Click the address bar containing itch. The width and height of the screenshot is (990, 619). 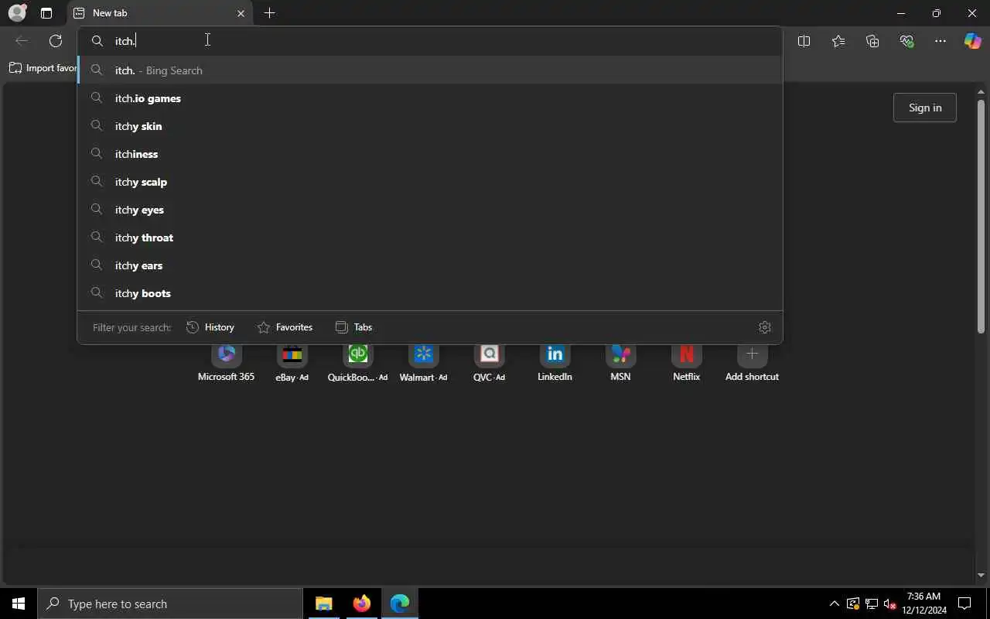(430, 41)
